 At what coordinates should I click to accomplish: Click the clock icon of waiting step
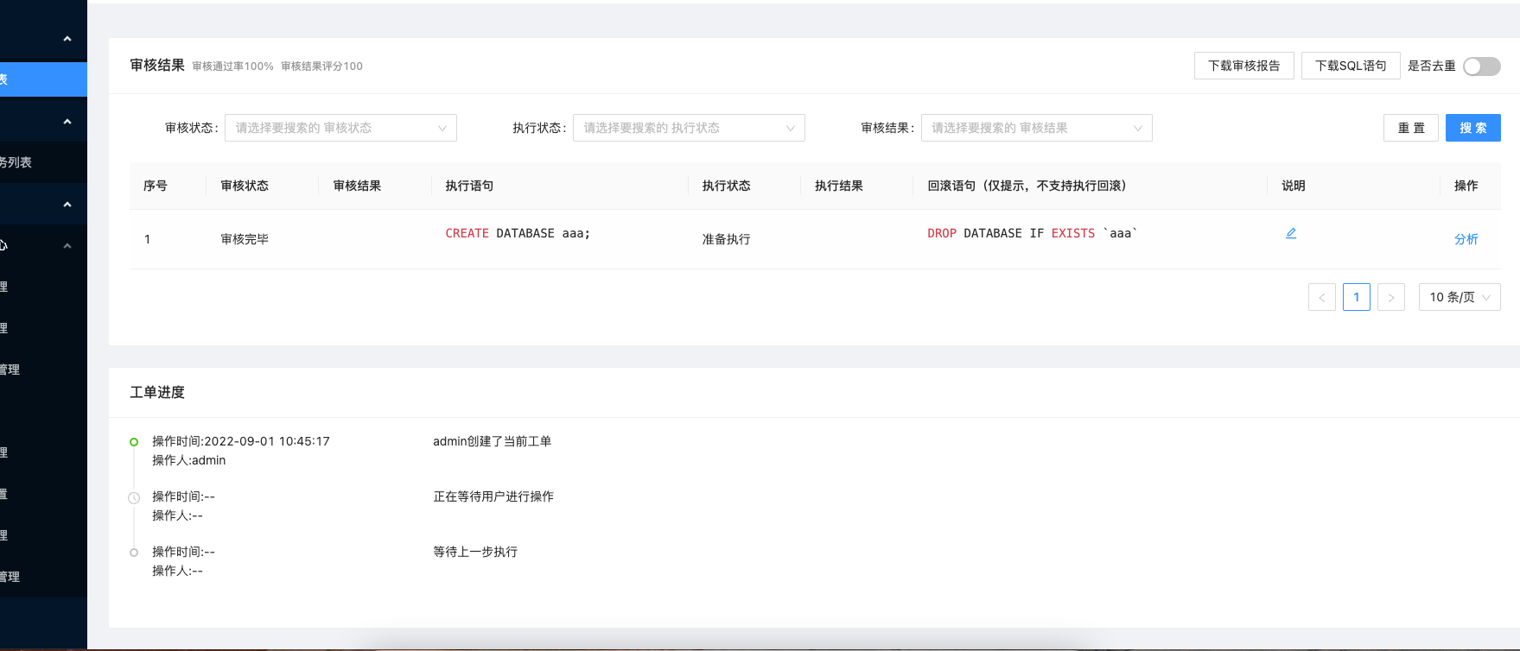134,498
